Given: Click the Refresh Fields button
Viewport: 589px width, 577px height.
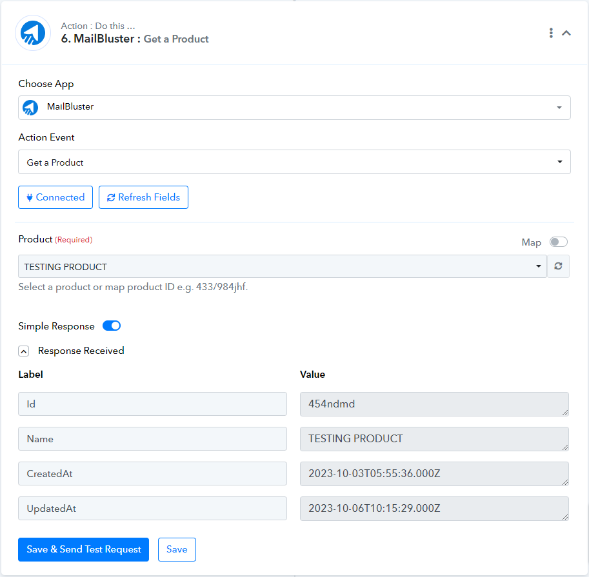Looking at the screenshot, I should tap(143, 197).
